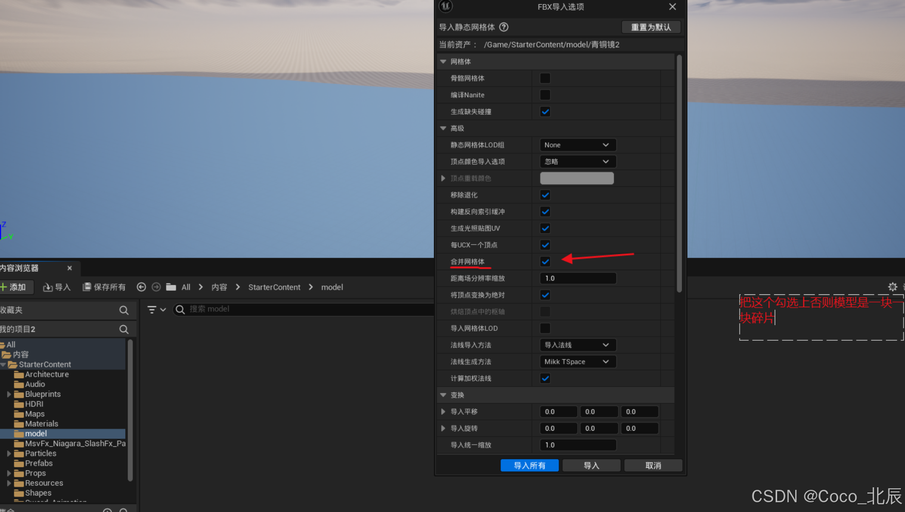Click the 距离场分辨率缩放 value field
905x512 pixels.
click(x=578, y=278)
